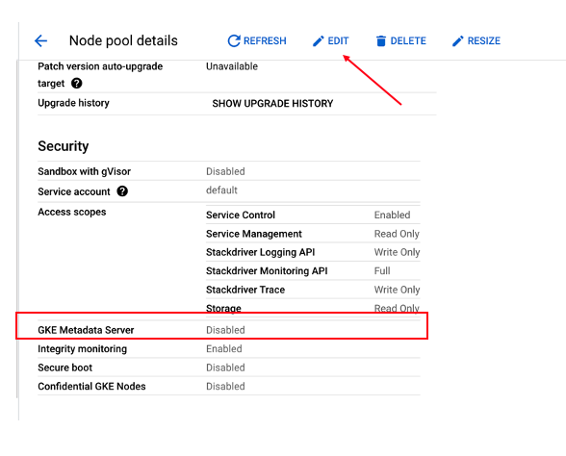This screenshot has height=456, width=566.
Task: Click the Stackdriver Trace scope
Action: 245,290
